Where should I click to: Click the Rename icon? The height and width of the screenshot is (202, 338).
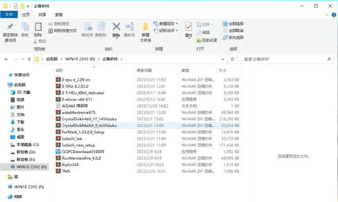pyautogui.click(x=129, y=27)
